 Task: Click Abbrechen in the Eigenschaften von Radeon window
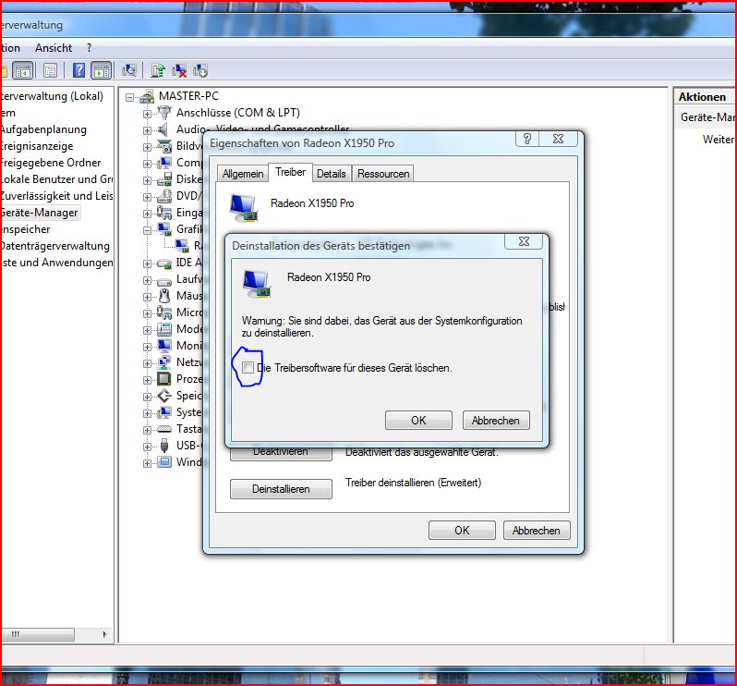point(537,531)
